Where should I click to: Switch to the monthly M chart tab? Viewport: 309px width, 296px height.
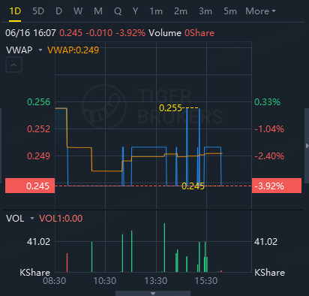[x=98, y=11]
